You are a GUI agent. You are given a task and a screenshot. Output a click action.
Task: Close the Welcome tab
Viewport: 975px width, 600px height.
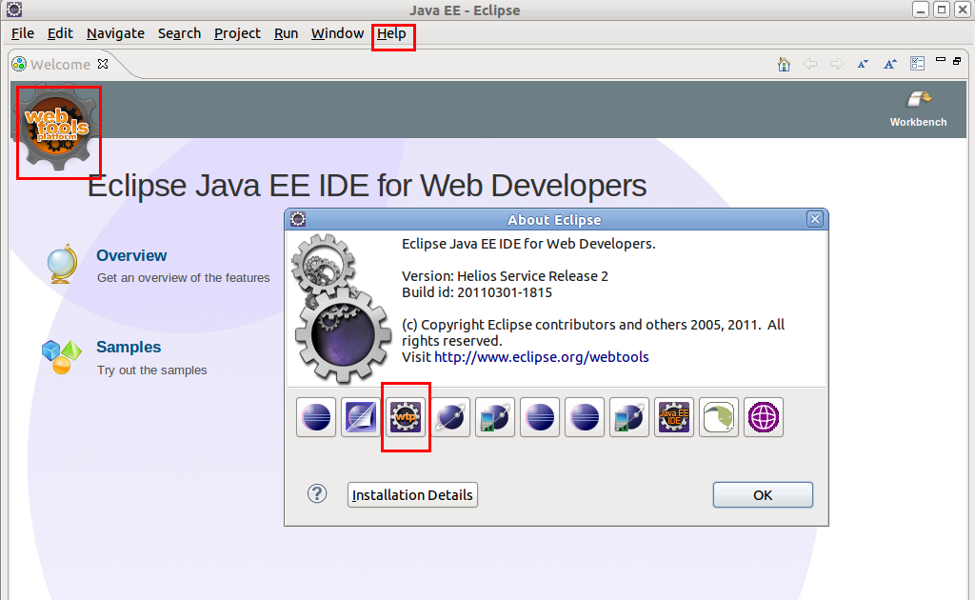(103, 64)
